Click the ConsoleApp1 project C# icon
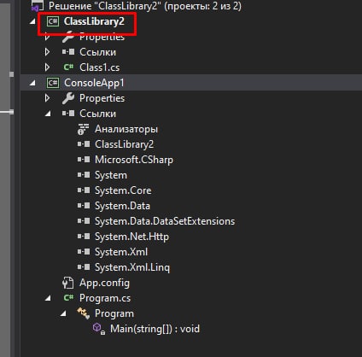The image size is (362, 357). (x=53, y=83)
